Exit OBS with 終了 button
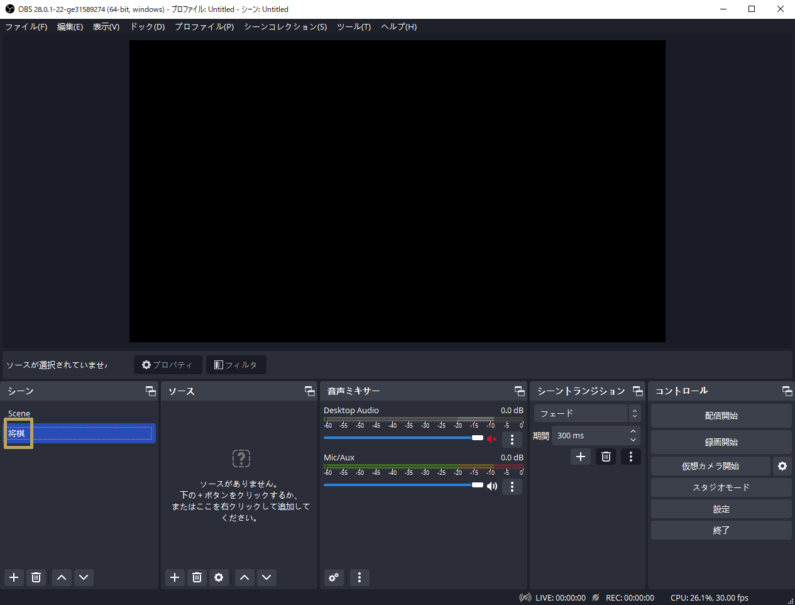Screen dimensions: 795x605 click(721, 530)
